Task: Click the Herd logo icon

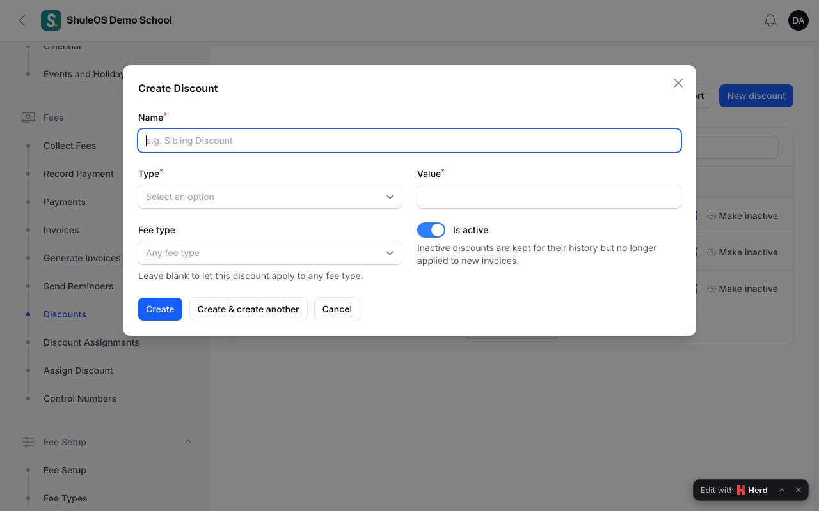Action: tap(741, 491)
